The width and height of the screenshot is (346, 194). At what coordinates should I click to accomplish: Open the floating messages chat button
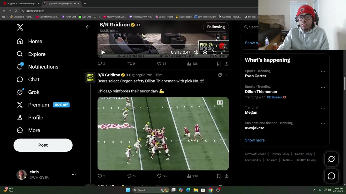(331, 176)
